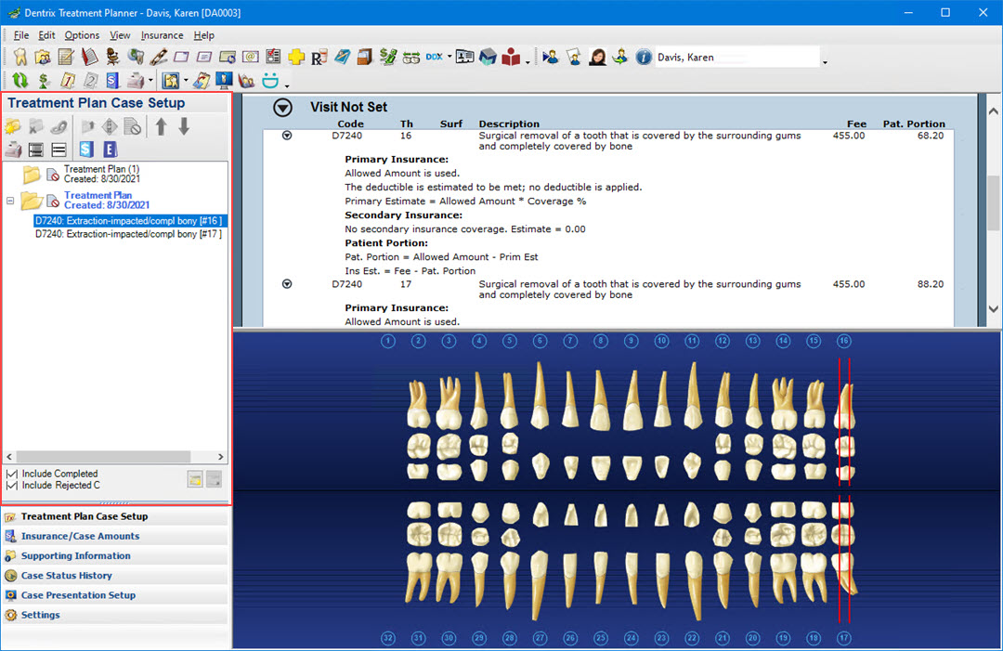
Task: Click the up arrow to move case up
Action: [x=161, y=126]
